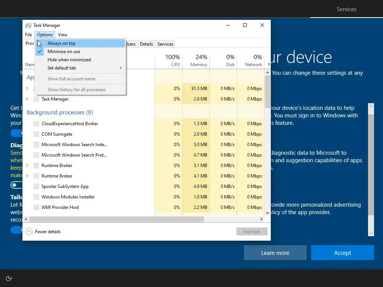Click privacy page scrollbar up arrow
This screenshot has height=287, width=383.
click(371, 106)
